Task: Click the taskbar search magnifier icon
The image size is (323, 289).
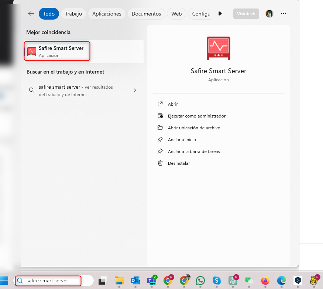Action: click(x=20, y=280)
